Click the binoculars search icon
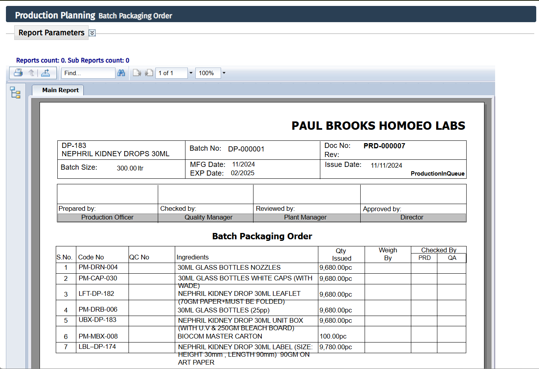Image resolution: width=539 pixels, height=369 pixels. [121, 73]
